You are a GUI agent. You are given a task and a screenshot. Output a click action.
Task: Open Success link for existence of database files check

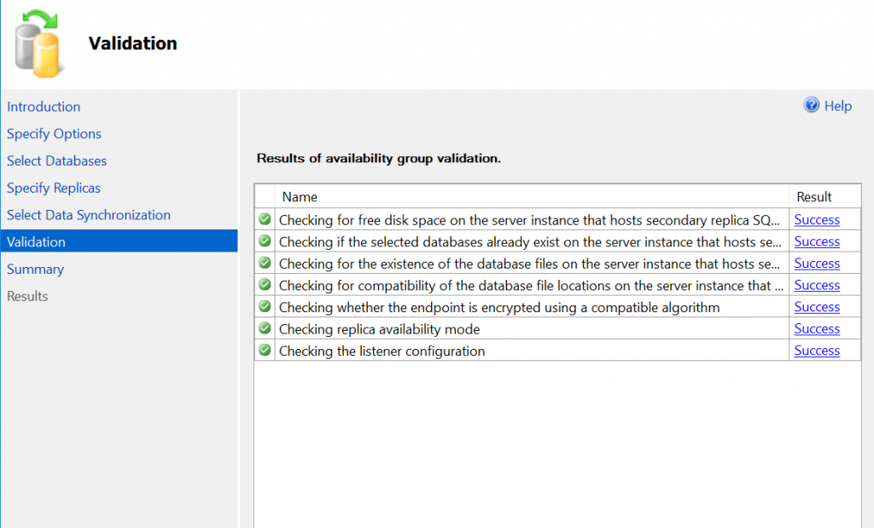coord(817,264)
